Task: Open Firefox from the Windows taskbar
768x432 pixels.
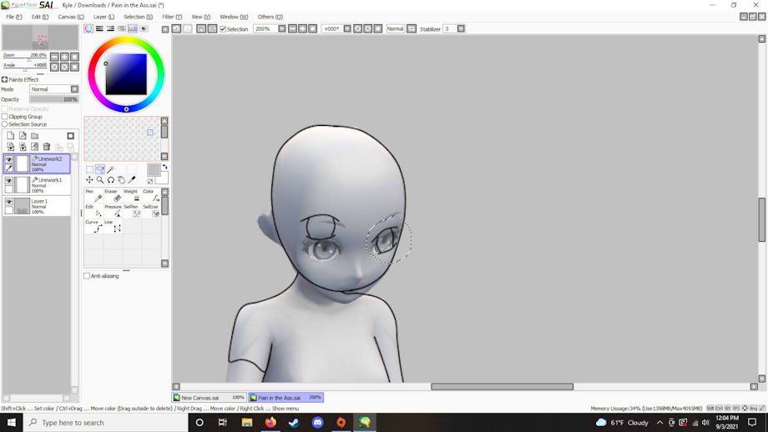Action: pos(270,423)
